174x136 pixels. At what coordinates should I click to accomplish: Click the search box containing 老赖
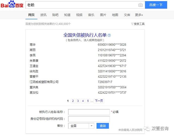click(82, 5)
